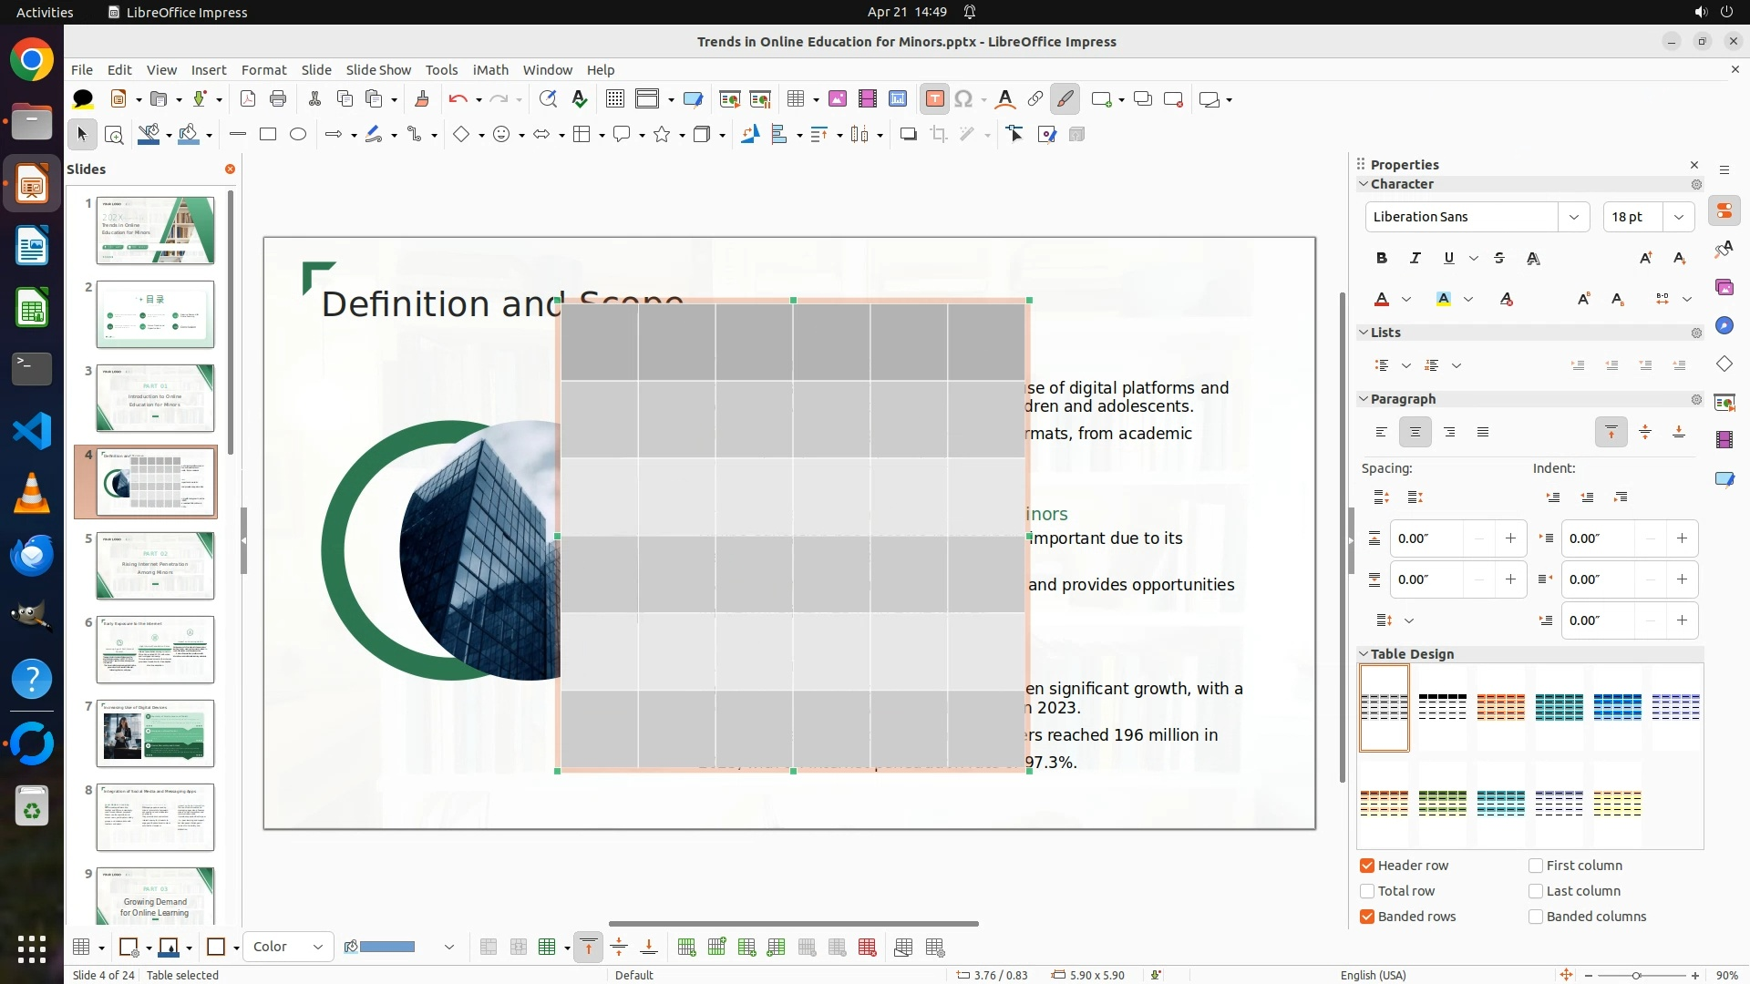Screen dimensions: 1750x984
Task: Increase above paragraph spacing with plus
Action: [1510, 538]
